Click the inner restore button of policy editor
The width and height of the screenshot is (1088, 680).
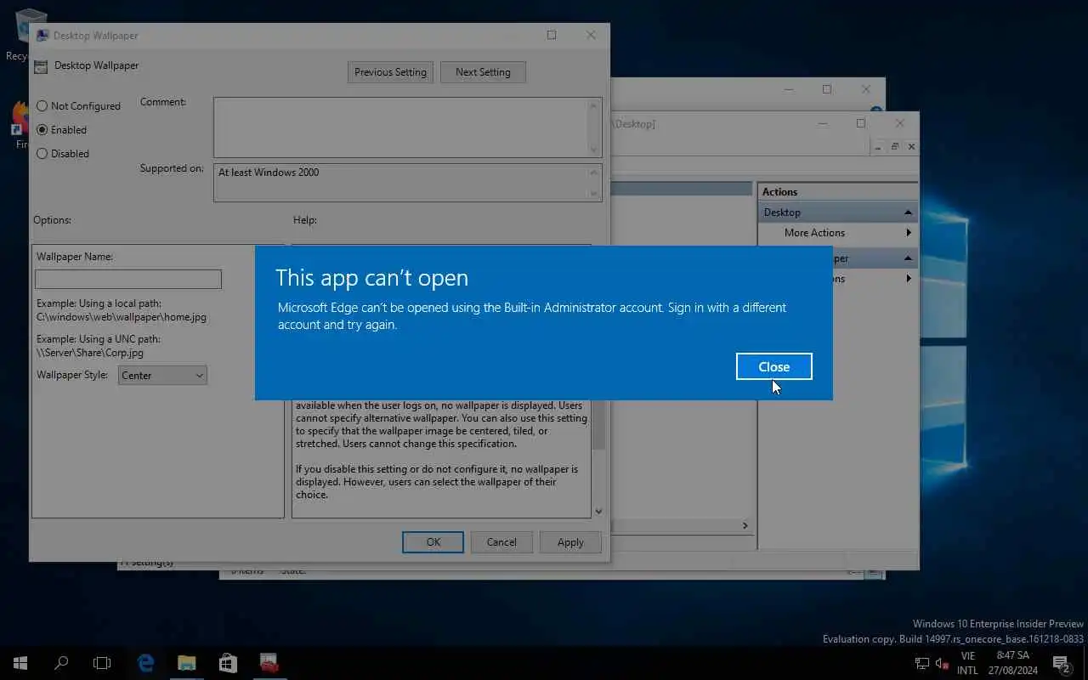pos(894,147)
